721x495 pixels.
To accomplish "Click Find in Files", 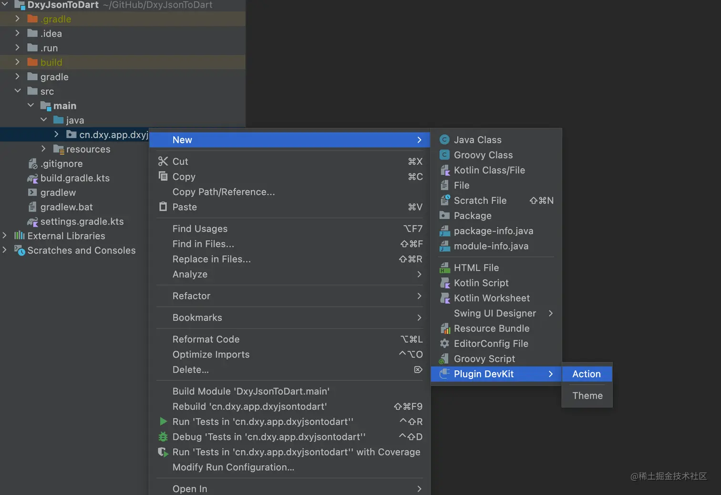I will [203, 244].
